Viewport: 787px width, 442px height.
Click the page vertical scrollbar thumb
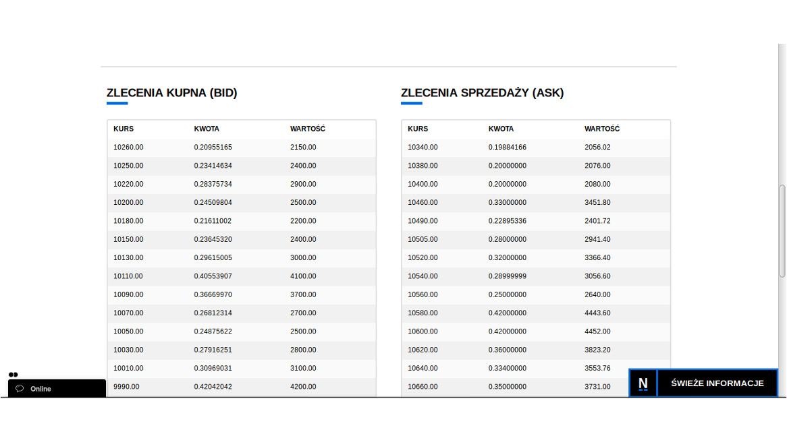[782, 230]
